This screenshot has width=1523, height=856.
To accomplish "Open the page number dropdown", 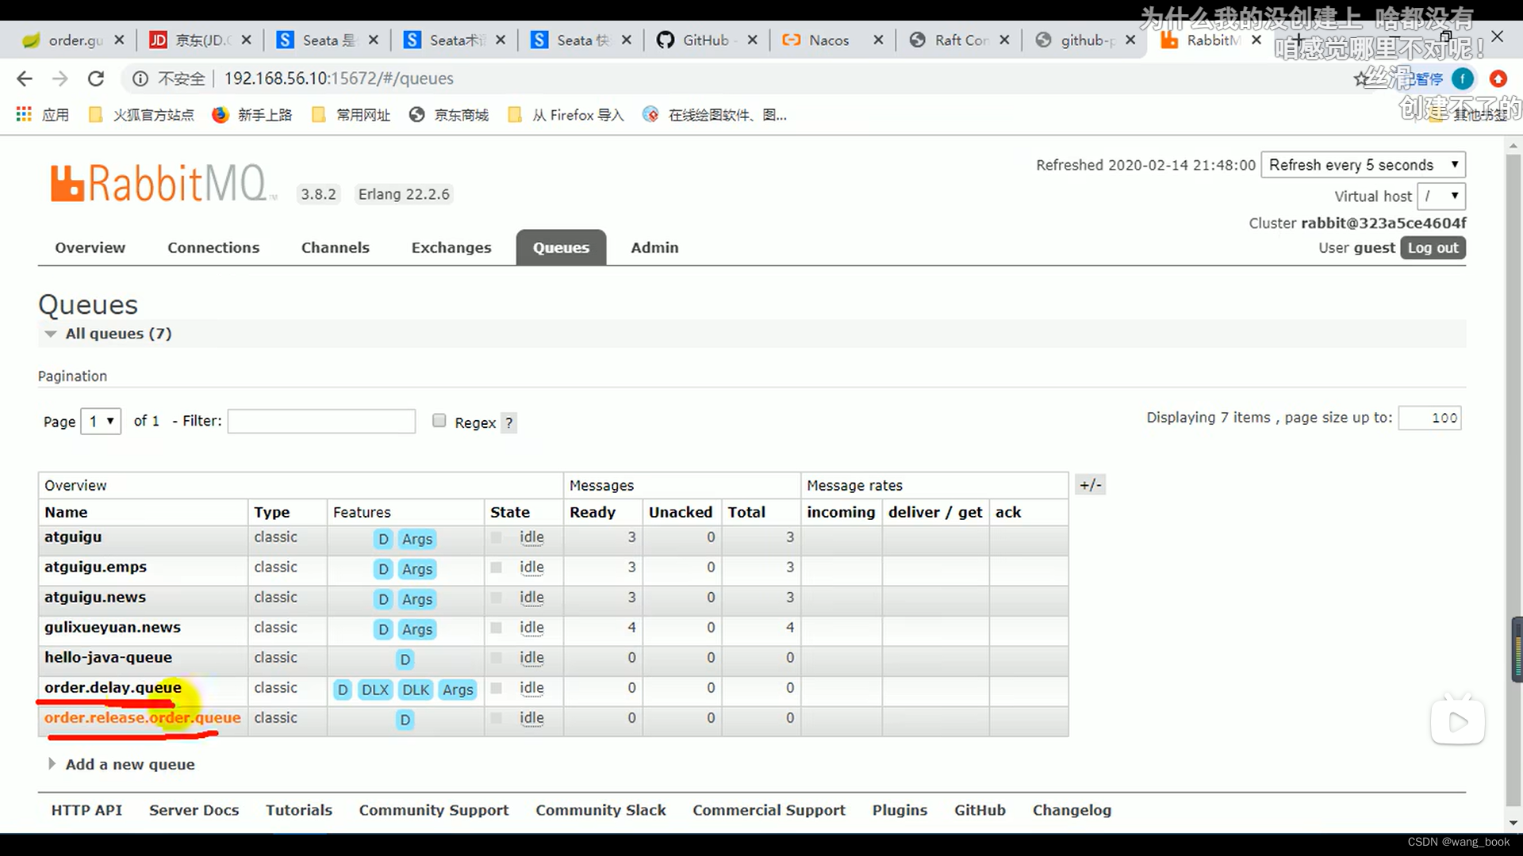I will (x=98, y=420).
